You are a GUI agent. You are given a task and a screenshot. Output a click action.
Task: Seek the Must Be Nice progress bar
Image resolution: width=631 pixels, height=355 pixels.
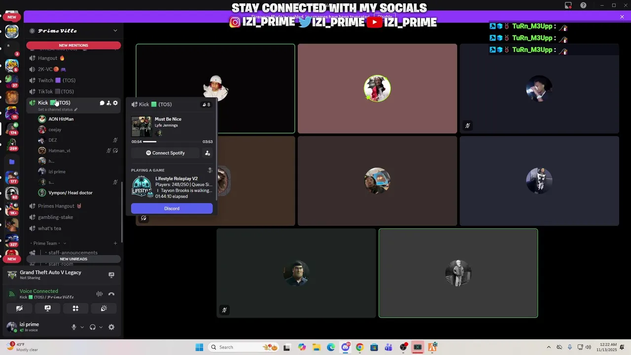tap(172, 142)
